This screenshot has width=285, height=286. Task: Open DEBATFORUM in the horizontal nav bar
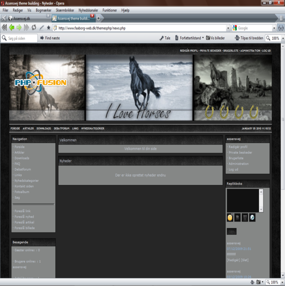pos(62,128)
